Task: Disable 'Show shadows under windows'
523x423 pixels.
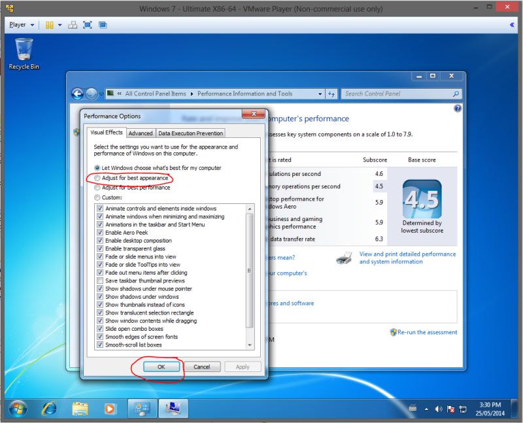Action: (99, 296)
